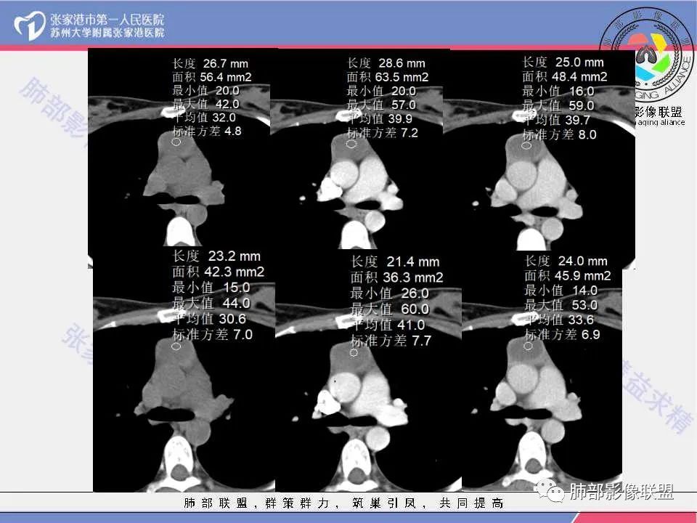Click the value 平均值 30.6
The image size is (697, 523).
[209, 319]
